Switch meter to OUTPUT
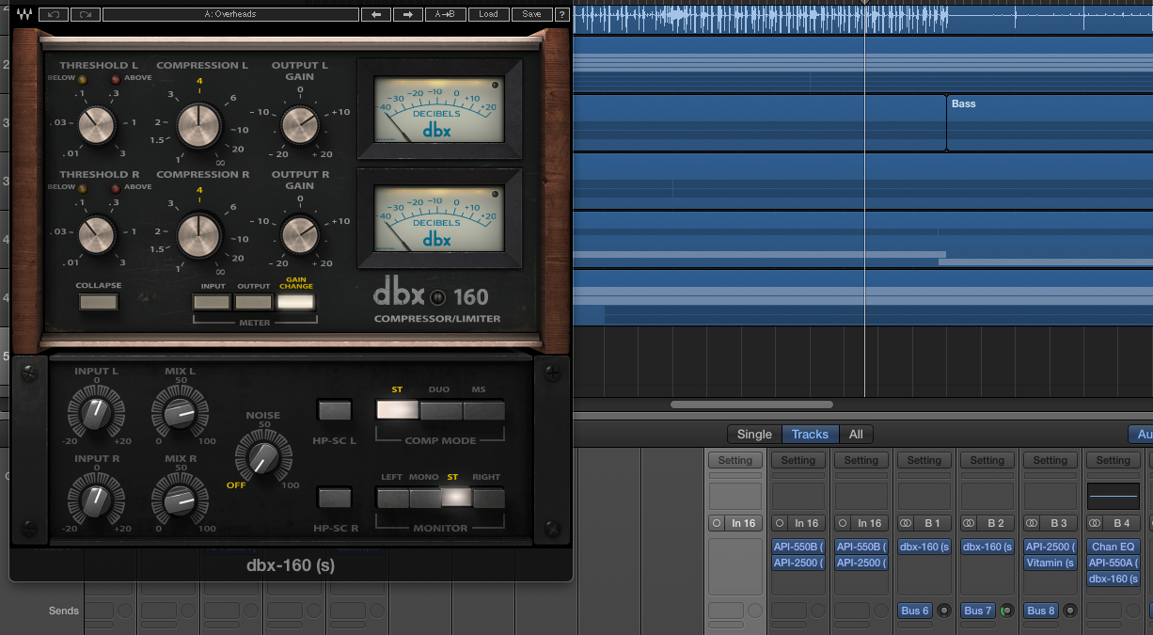The height and width of the screenshot is (635, 1153). coord(253,302)
